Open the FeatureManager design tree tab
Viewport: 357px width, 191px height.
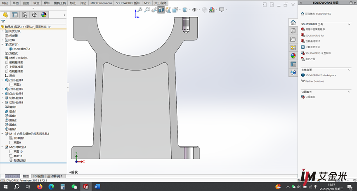point(5,15)
